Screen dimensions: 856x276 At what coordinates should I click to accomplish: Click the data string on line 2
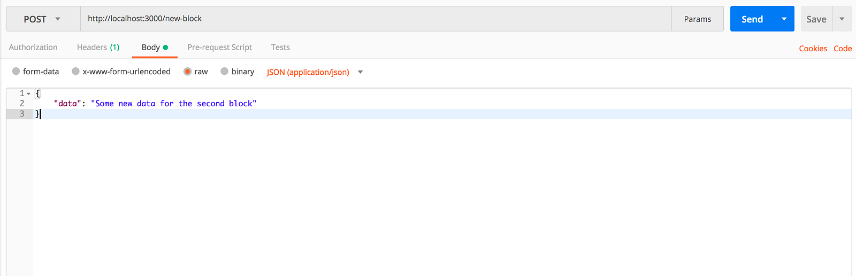tap(173, 104)
